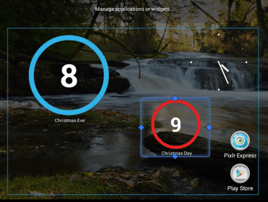Click the "Christmas Day" widget label
The image size is (268, 202).
pyautogui.click(x=176, y=153)
